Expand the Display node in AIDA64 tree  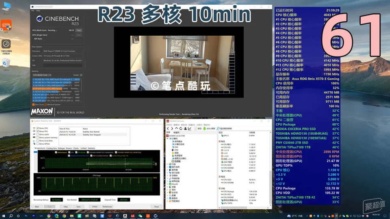[x=167, y=173]
